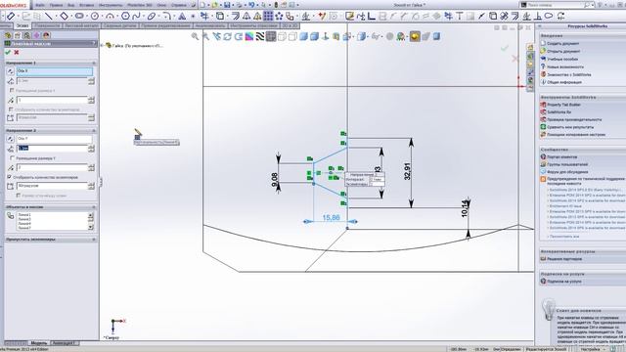
Task: Click the Undo arrow icon
Action: 251,5
